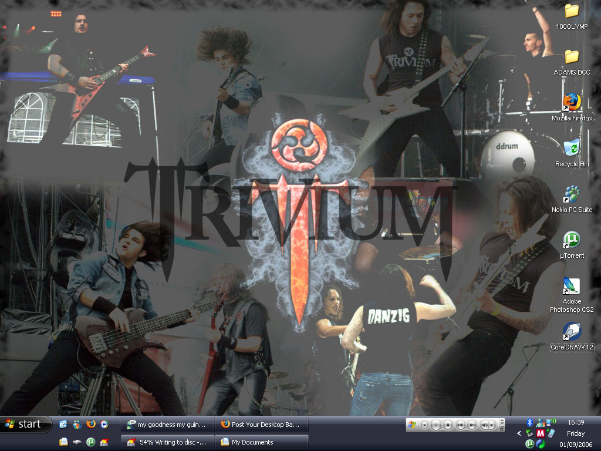This screenshot has height=451, width=601.
Task: Mute sound in the media player toolbar
Action: [484, 425]
